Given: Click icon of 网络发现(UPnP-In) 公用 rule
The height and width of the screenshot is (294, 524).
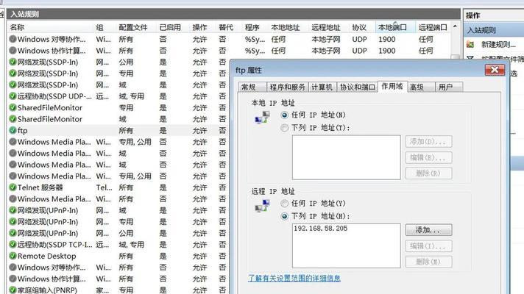Looking at the screenshot, I should coord(13,233).
